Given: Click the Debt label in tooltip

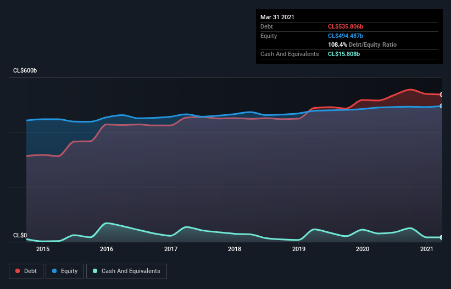Looking at the screenshot, I should tap(266, 26).
